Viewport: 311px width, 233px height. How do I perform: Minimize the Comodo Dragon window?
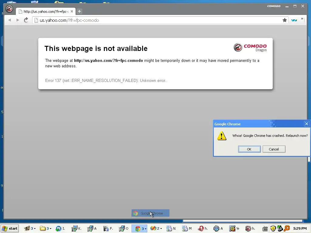pos(287,6)
